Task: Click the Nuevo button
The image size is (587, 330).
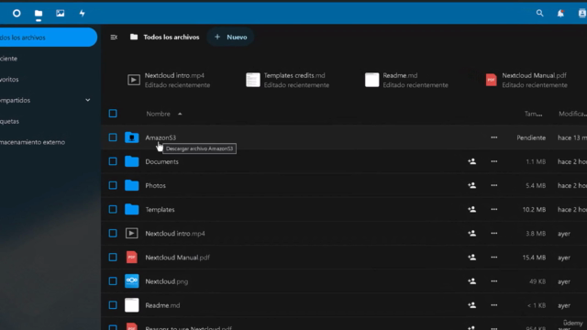Action: (x=230, y=37)
